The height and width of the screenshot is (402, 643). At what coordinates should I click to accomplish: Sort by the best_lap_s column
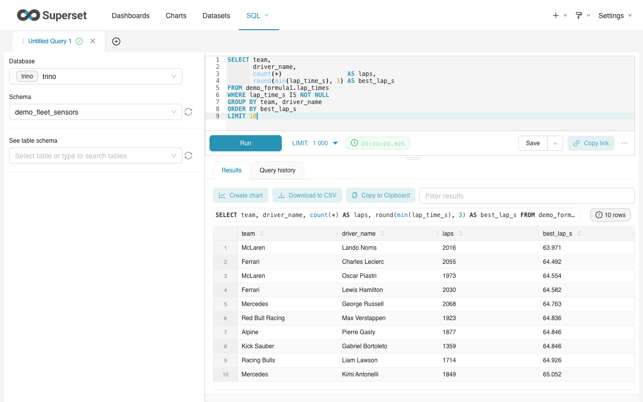point(579,234)
